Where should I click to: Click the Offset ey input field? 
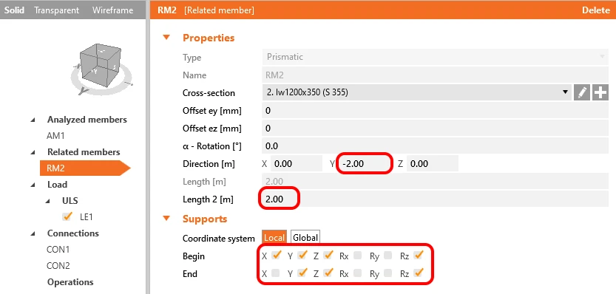(x=436, y=111)
